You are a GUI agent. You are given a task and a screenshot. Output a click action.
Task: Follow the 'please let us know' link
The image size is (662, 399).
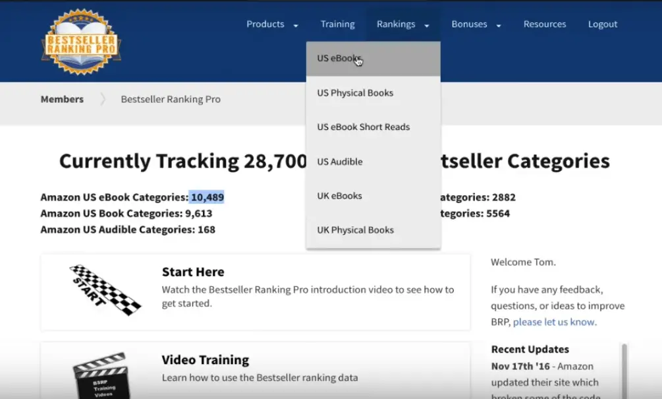click(x=555, y=322)
